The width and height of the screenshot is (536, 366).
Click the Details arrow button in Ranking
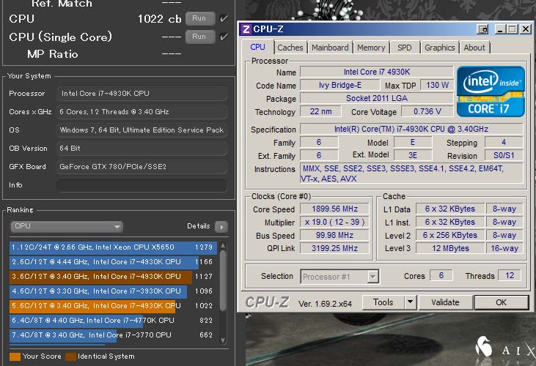(221, 227)
